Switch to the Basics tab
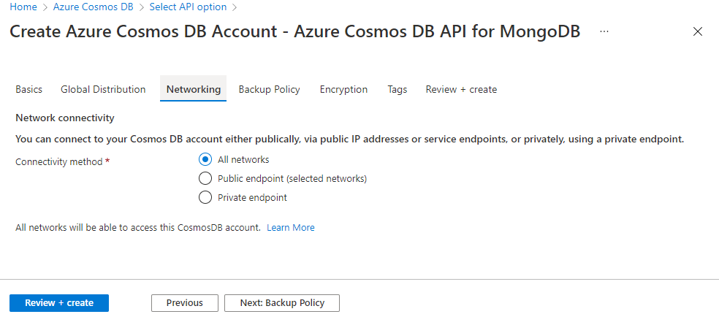719x325 pixels. tap(29, 89)
